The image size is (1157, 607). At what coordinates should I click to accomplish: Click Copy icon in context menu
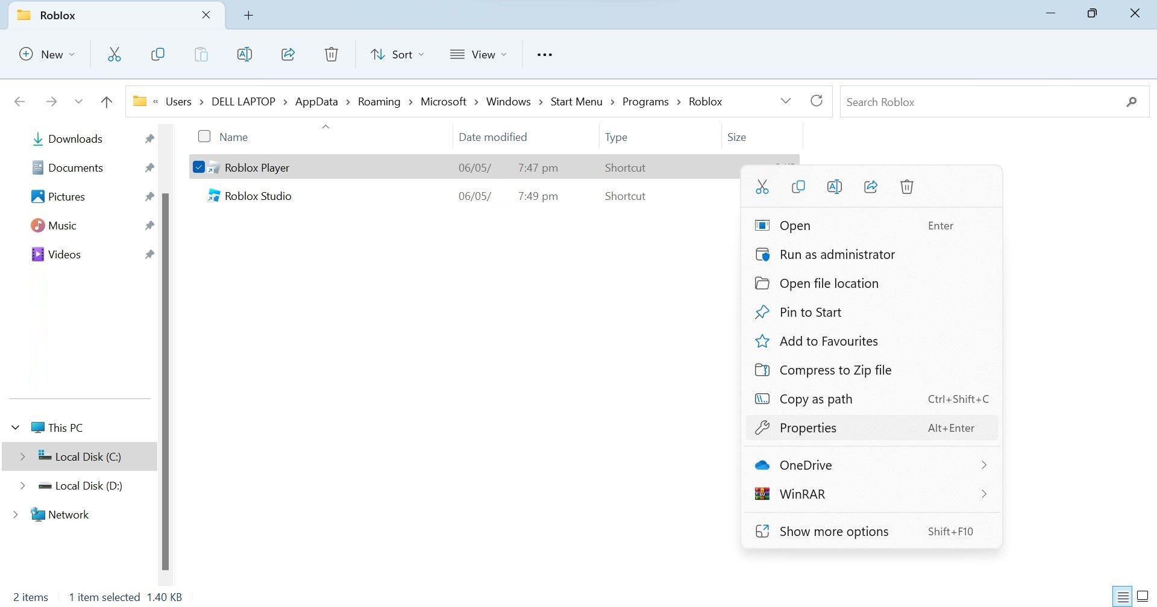pos(798,187)
